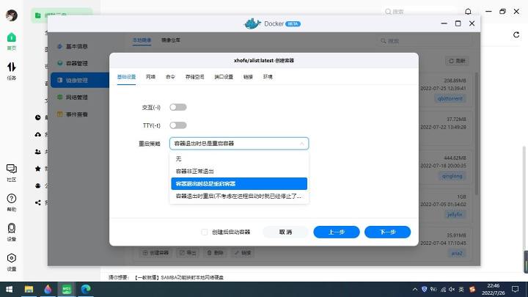Viewport: 528px width, 297px height.
Task: Click the 创建容器 toolbar button
Action: point(155,252)
